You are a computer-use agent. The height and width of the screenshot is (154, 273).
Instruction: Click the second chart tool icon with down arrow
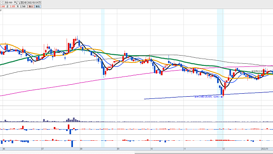coord(19,3)
